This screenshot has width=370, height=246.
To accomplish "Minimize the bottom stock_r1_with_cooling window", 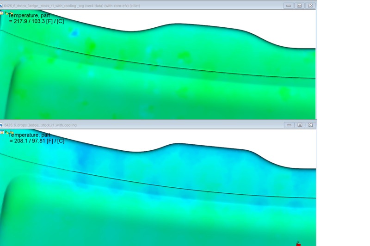I will pyautogui.click(x=289, y=125).
